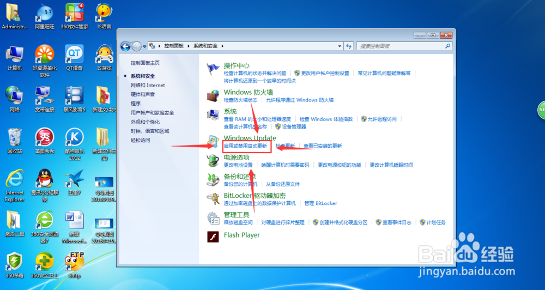Select the 360软件管家 desktop icon

(x=74, y=16)
